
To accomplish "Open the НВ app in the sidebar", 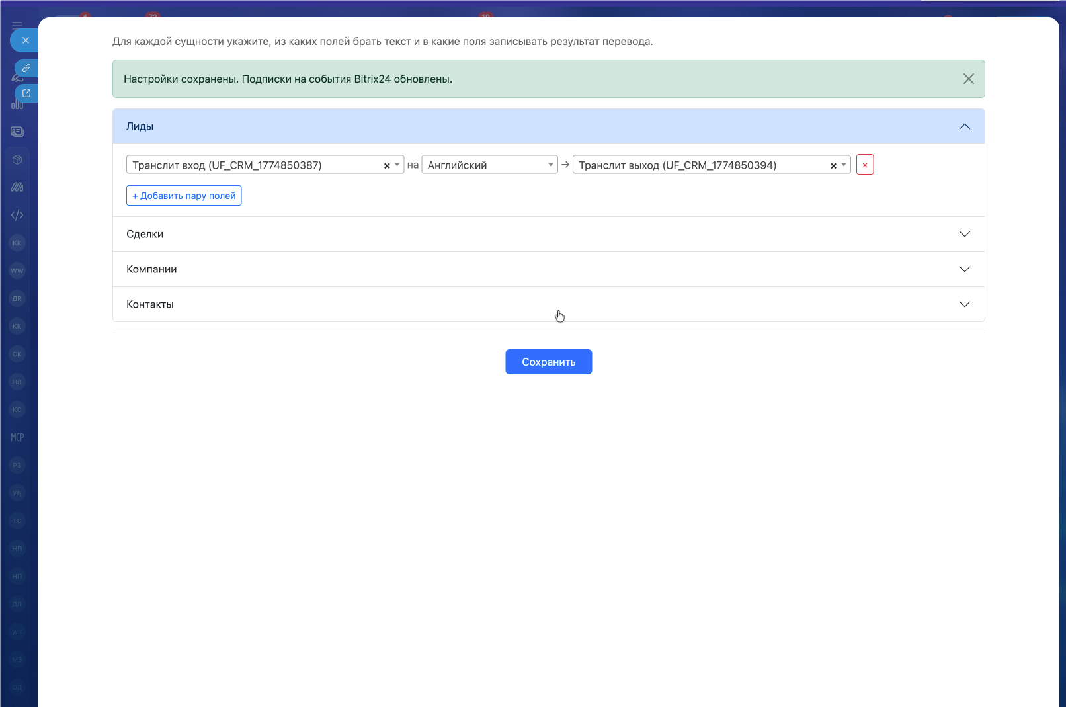I will tap(17, 382).
